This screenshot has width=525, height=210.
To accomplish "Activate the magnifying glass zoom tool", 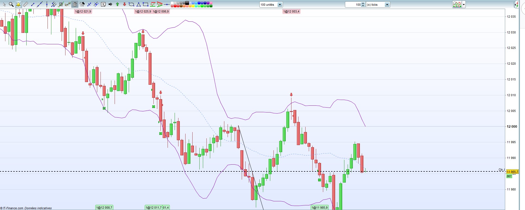I will coord(11,4).
